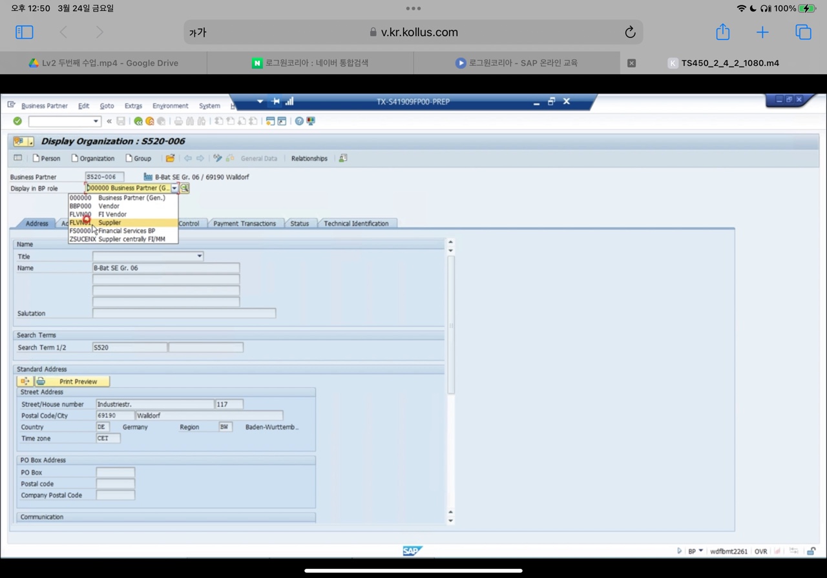Select role ZSUCENX Supplier centrally FI/MM
Viewport: 827px width, 578px height.
click(x=123, y=239)
